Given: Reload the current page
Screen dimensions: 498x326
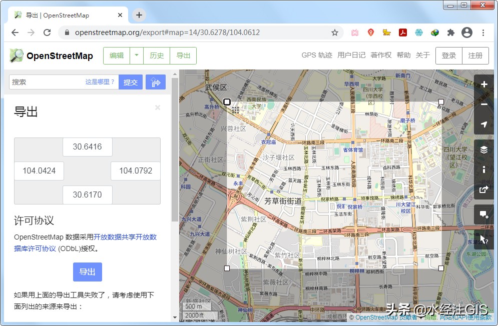Looking at the screenshot, I should [x=47, y=32].
